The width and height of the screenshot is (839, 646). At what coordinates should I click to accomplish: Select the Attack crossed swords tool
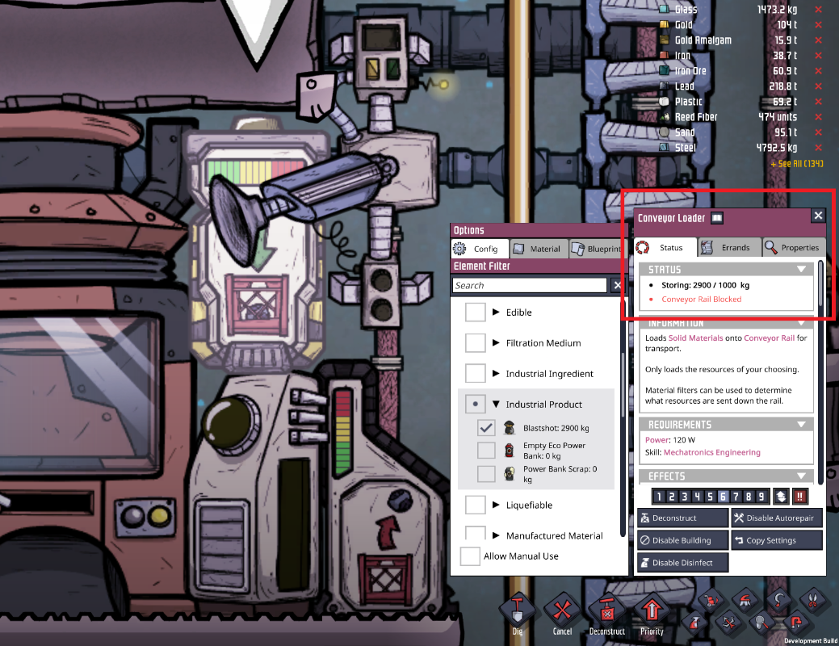tap(728, 623)
